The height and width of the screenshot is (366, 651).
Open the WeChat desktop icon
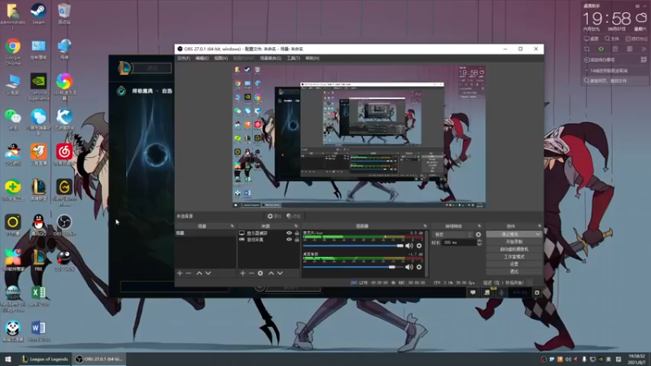click(13, 120)
